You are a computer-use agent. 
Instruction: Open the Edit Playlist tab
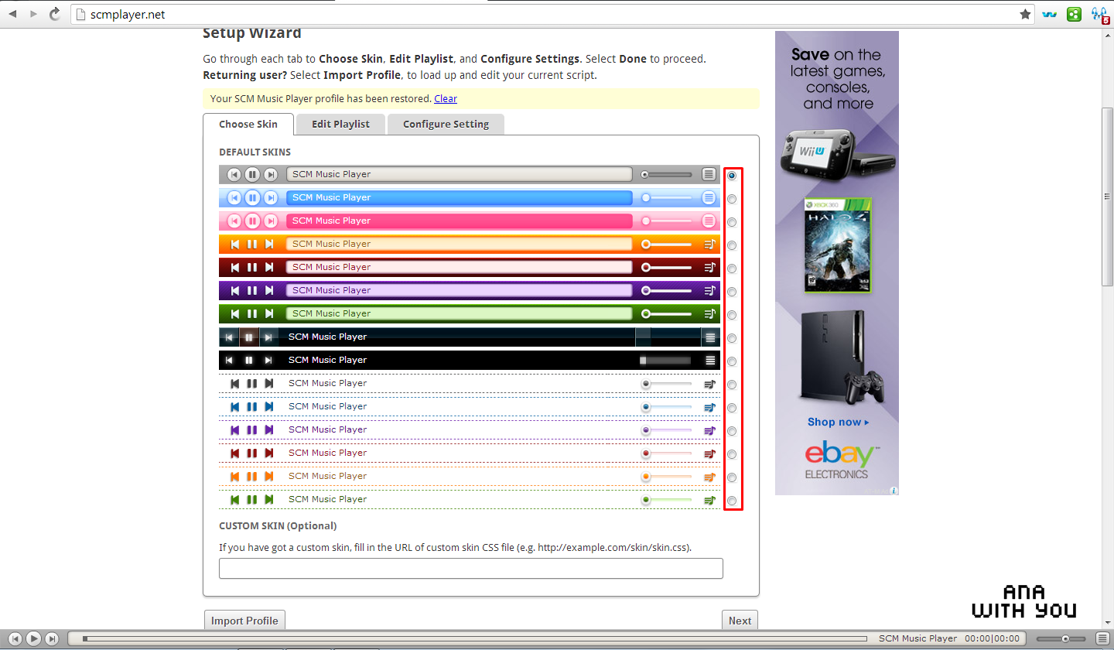(x=340, y=124)
